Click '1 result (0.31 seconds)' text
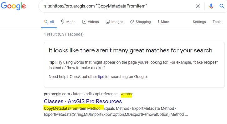Screen dimensions: 227x124 (x=64, y=34)
